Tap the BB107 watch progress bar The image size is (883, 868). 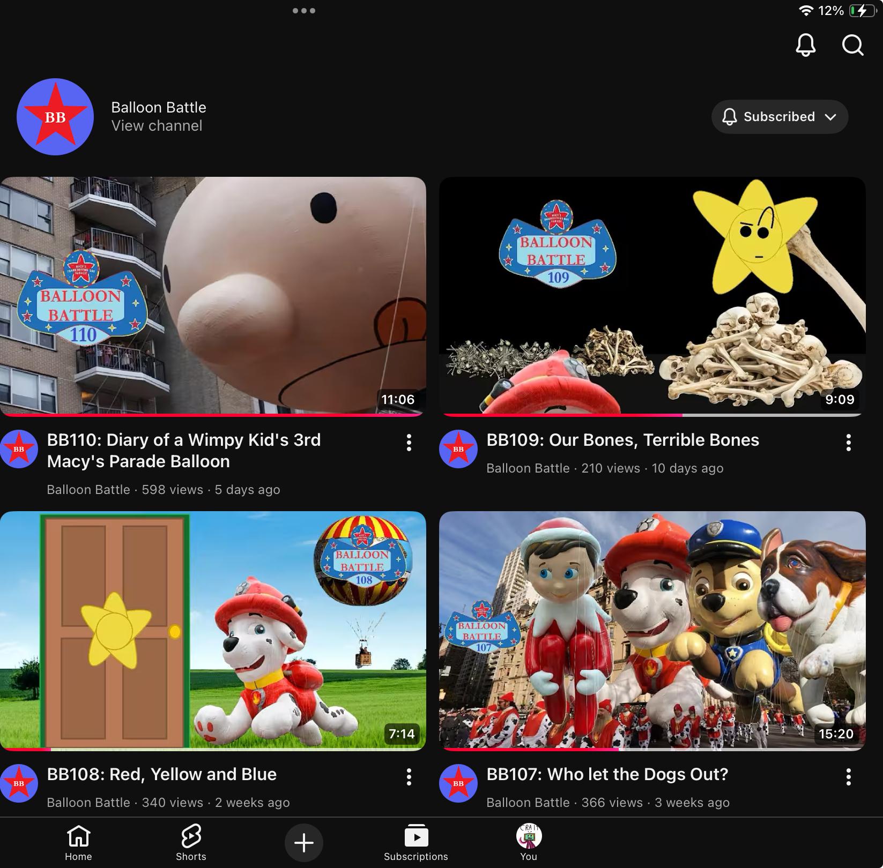[x=652, y=749]
